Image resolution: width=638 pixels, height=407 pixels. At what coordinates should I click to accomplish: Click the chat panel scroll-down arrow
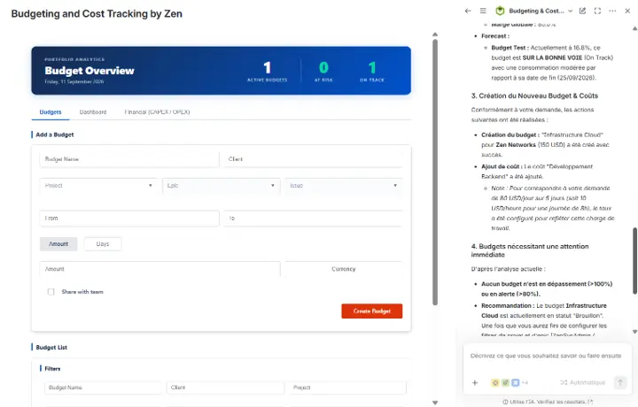(x=634, y=332)
